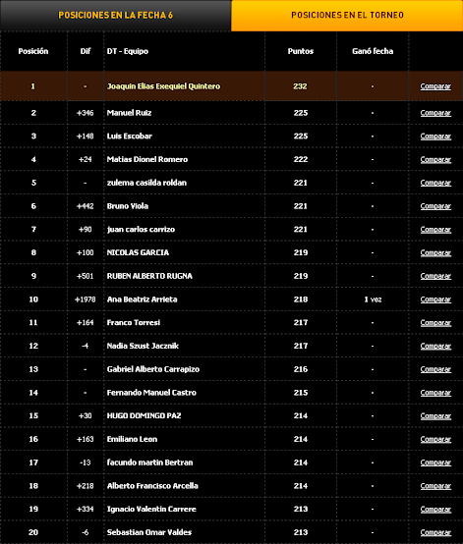Click Comparar for Franco Torresi
463x544 pixels.
[x=435, y=323]
